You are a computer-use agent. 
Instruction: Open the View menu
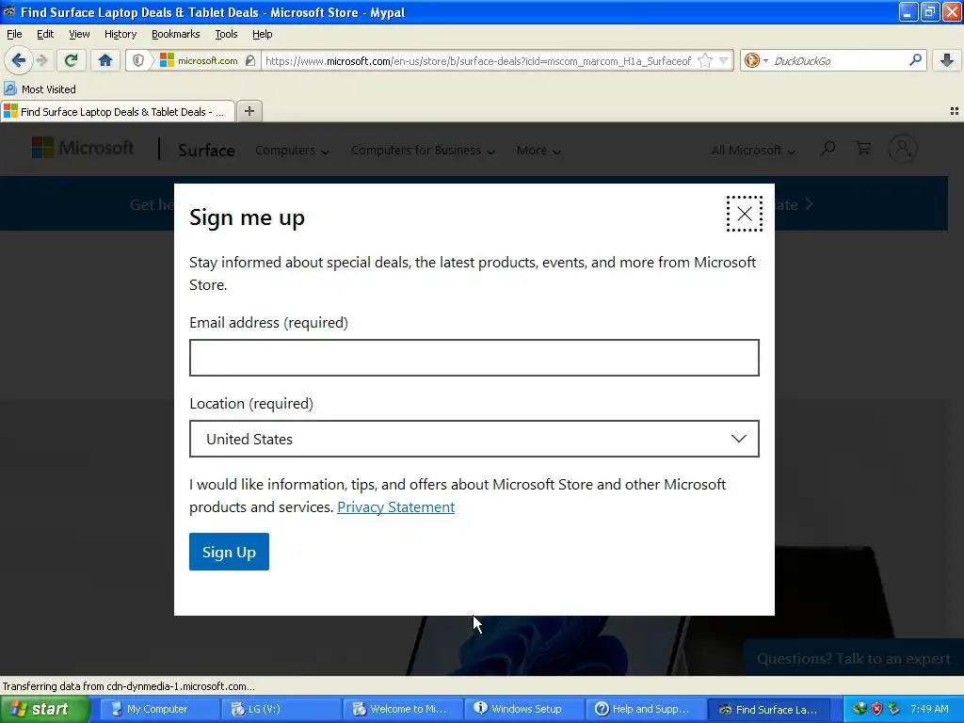pyautogui.click(x=79, y=34)
